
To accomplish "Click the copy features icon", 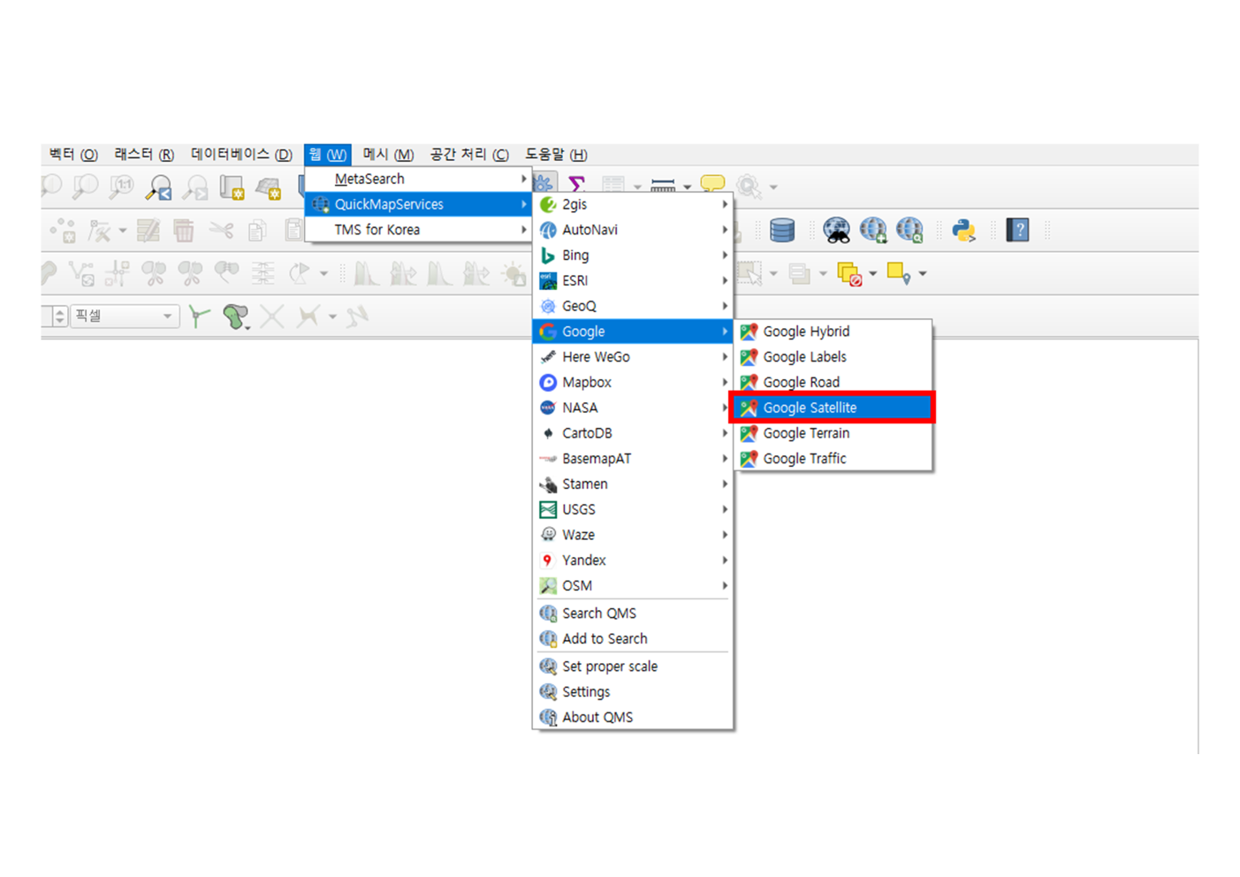I will [257, 232].
